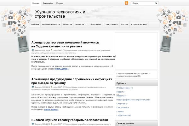The width and height of the screenshot is (189, 126).
Task: Open Строительство category in Рубрики
Action: click(x=124, y=116)
